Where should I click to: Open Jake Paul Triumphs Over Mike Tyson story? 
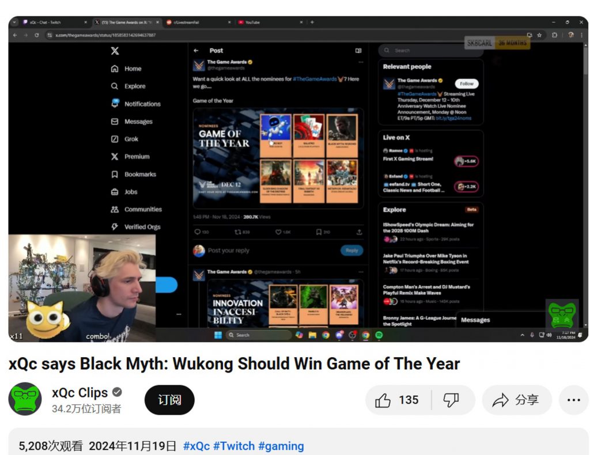tap(430, 263)
